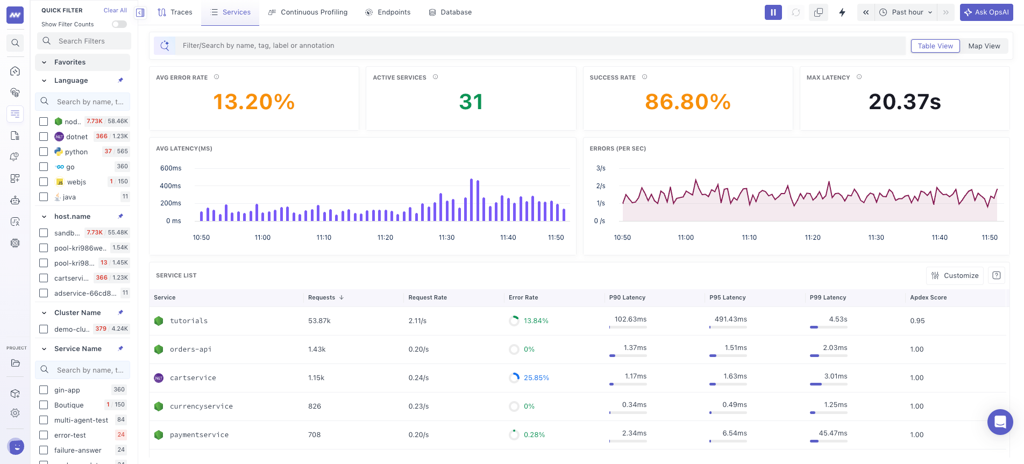Switch to the Traces tab
Screen dimensions: 1024x464
175,12
